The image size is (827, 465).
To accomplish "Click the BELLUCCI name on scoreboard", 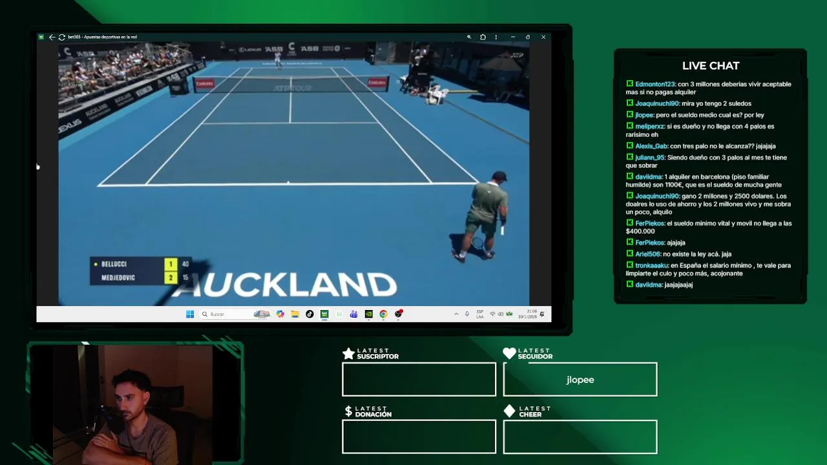I will (x=114, y=264).
